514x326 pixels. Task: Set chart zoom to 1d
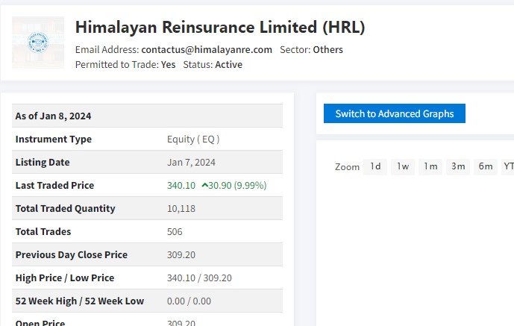point(375,166)
